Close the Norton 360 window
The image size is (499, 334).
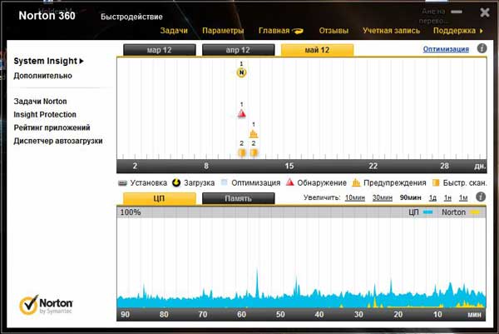[485, 12]
